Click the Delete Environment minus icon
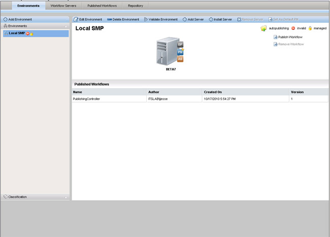The width and height of the screenshot is (330, 237). [110, 19]
